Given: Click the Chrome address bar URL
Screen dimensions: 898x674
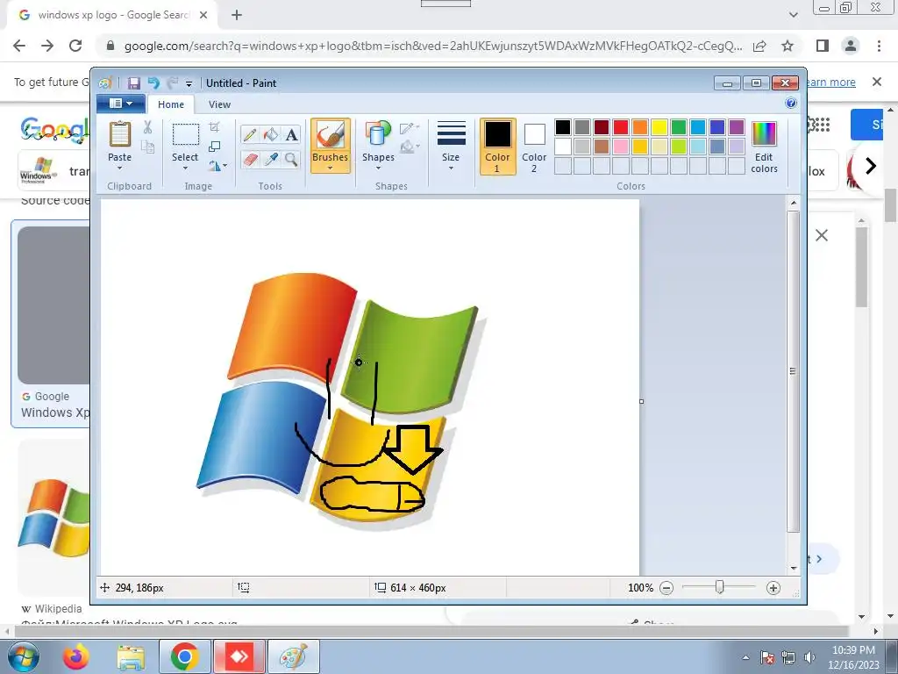Looking at the screenshot, I should (x=433, y=46).
